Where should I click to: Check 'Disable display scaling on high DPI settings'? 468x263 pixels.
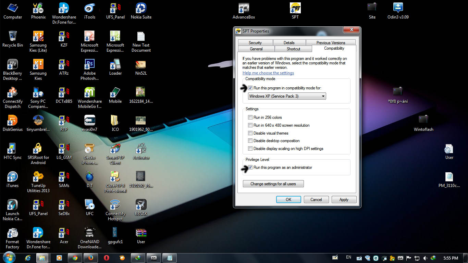[x=250, y=149]
